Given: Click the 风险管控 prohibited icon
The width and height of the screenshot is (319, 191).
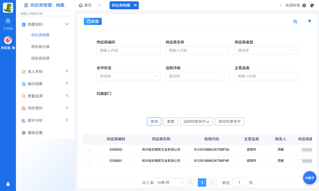Looking at the screenshot, I should tap(24, 108).
